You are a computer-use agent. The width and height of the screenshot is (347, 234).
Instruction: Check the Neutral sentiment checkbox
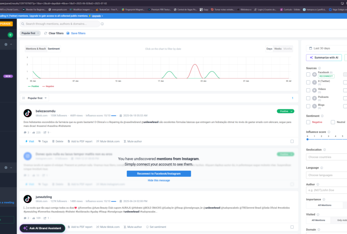coord(333,122)
